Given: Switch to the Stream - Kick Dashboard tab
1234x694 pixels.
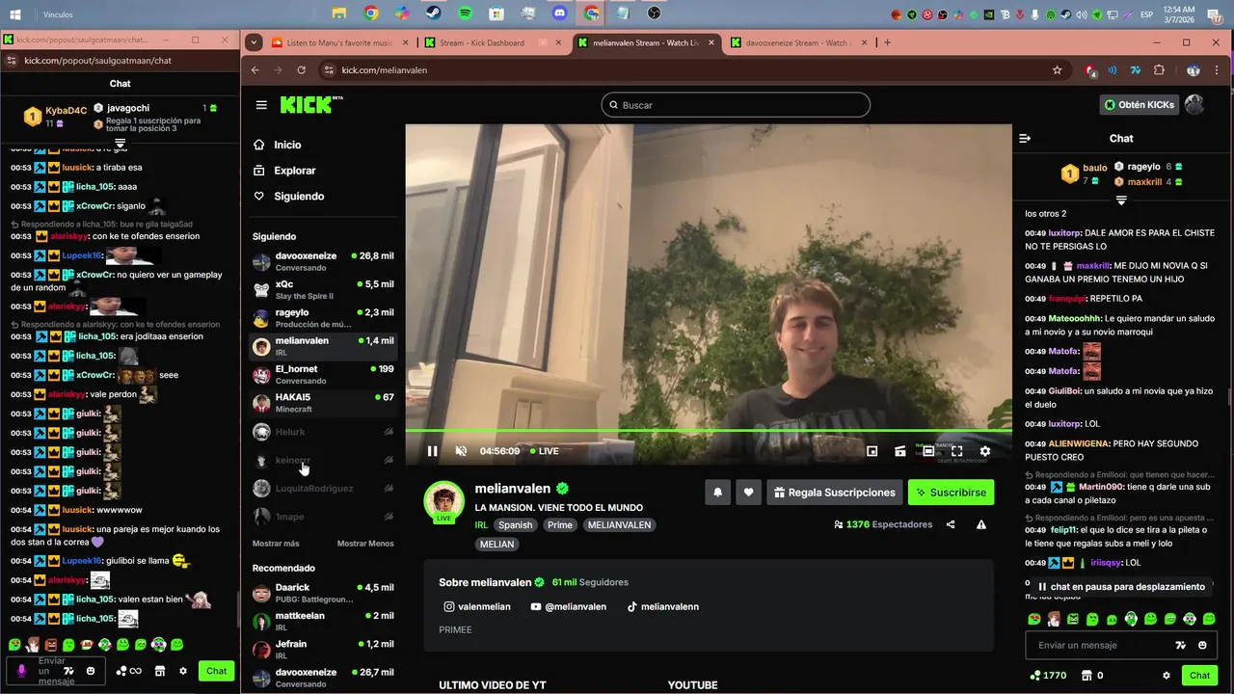Looking at the screenshot, I should [493, 42].
